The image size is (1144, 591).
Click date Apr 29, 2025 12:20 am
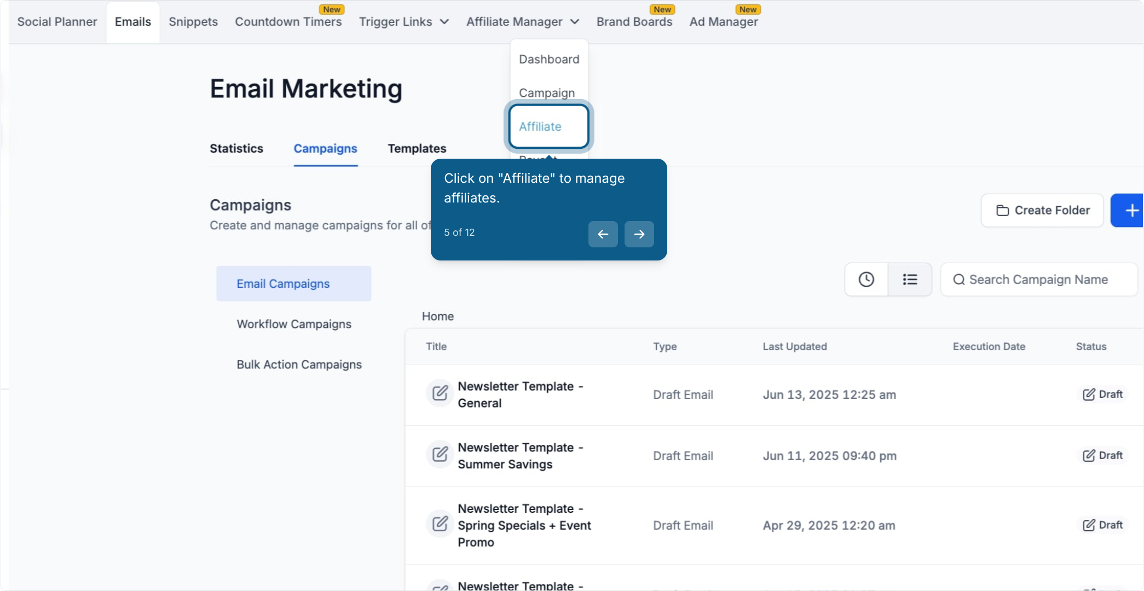click(x=829, y=525)
